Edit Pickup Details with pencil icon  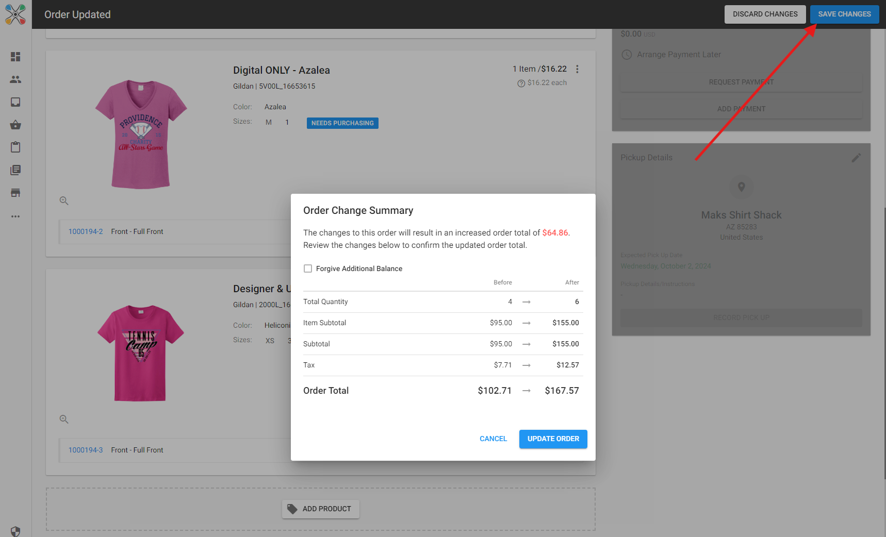click(x=856, y=158)
